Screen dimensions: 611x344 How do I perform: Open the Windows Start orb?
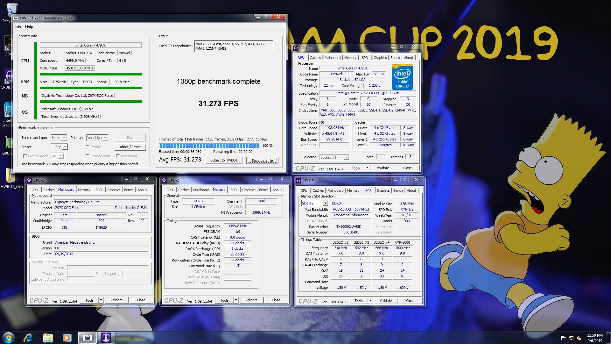point(9,337)
